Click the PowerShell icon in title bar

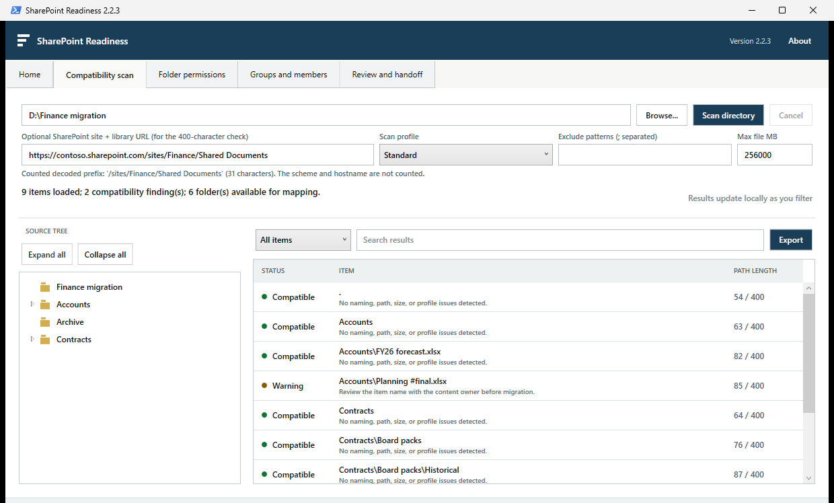(x=15, y=10)
